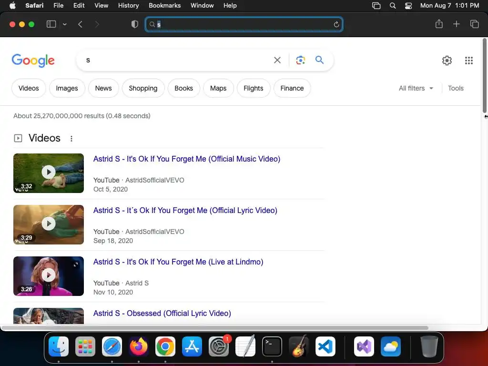
Task: Open Google quick settings gear
Action: [447, 61]
